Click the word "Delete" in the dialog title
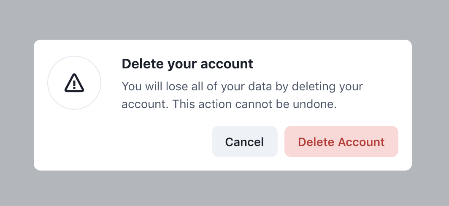This screenshot has width=449, height=206. [x=143, y=64]
